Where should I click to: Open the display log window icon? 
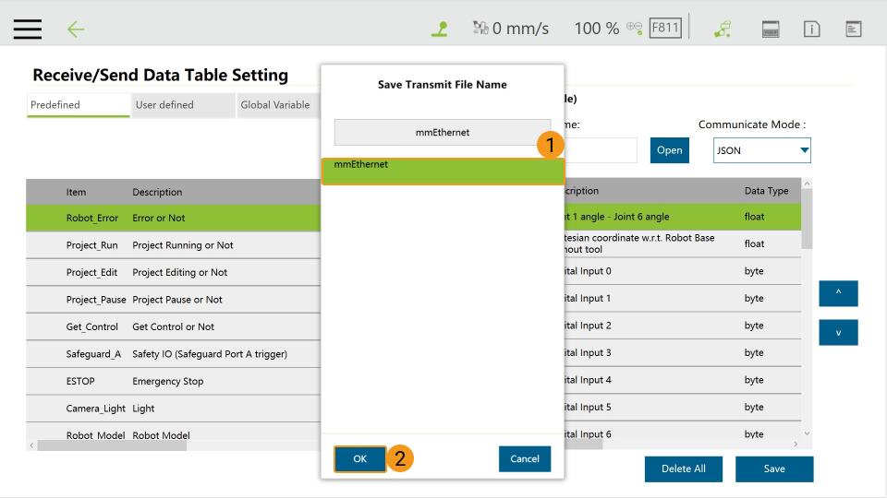pos(854,29)
